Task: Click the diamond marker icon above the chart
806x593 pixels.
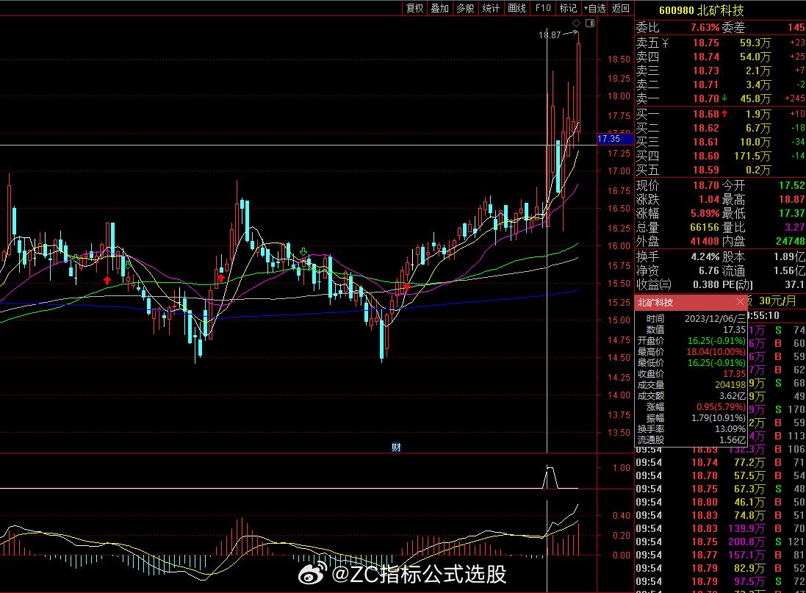Action: [576, 23]
